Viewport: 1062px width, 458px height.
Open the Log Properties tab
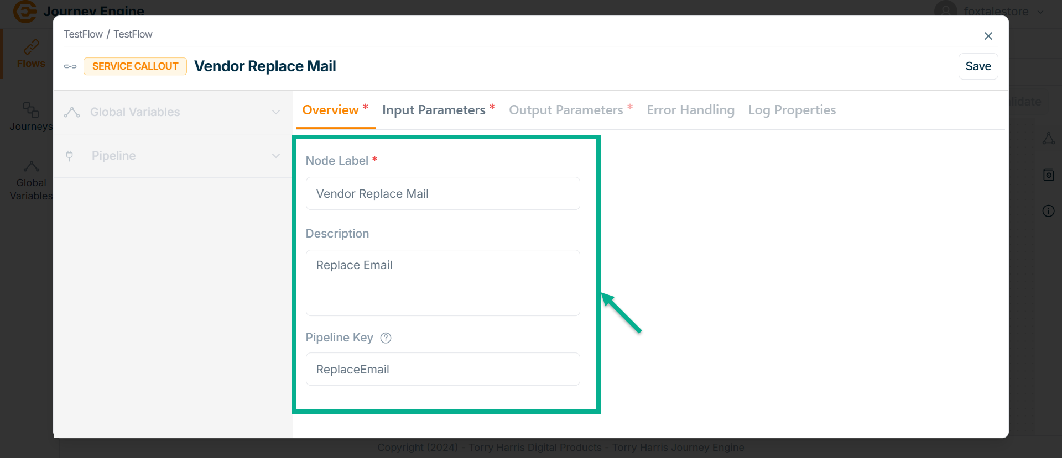(x=792, y=110)
